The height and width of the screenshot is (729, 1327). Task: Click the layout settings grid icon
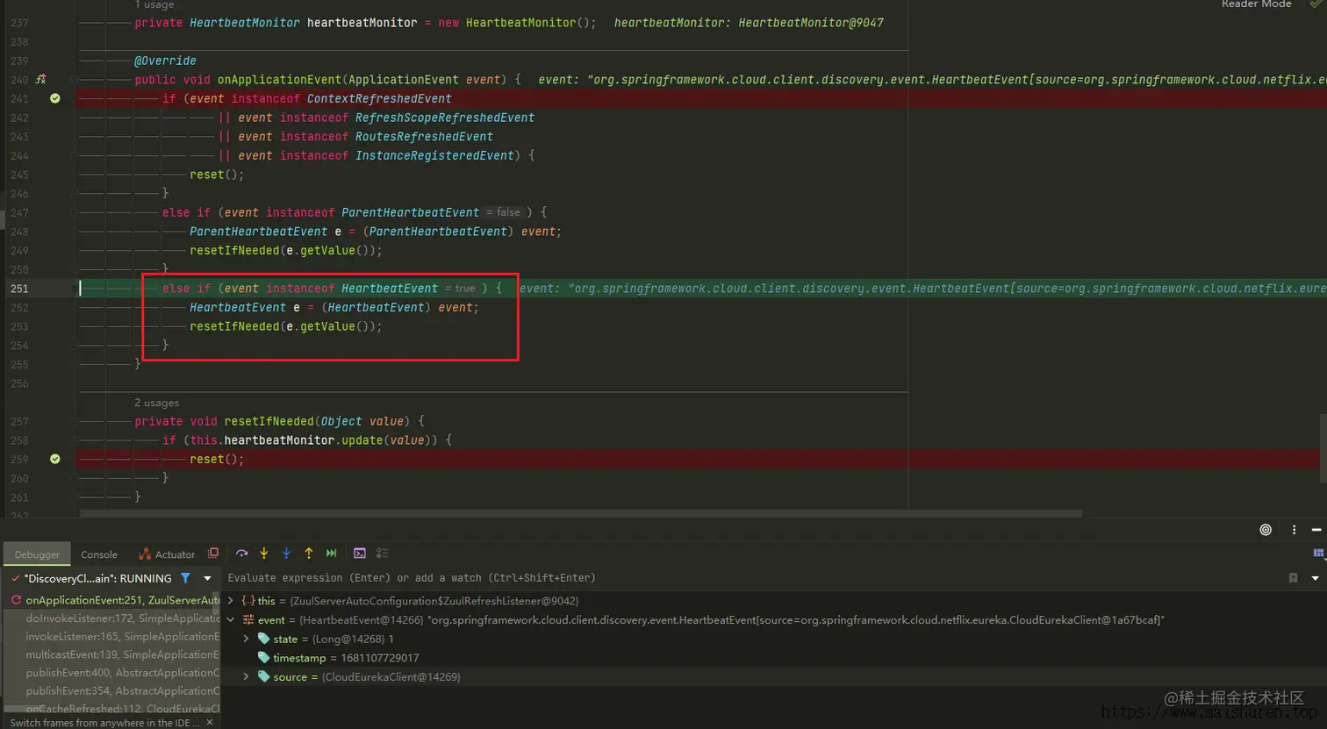1318,553
